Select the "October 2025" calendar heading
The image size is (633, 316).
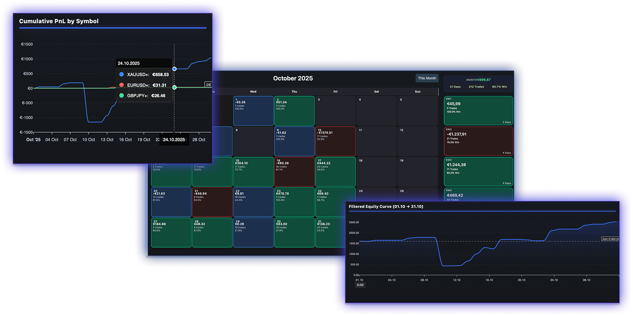293,78
